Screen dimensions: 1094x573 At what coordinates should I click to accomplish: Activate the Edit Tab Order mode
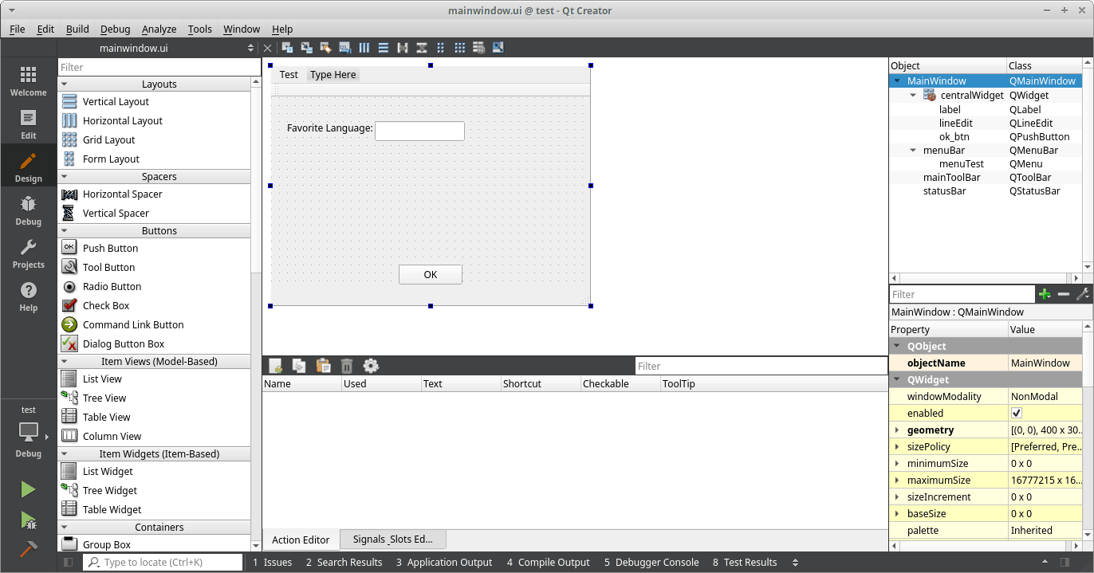[344, 47]
